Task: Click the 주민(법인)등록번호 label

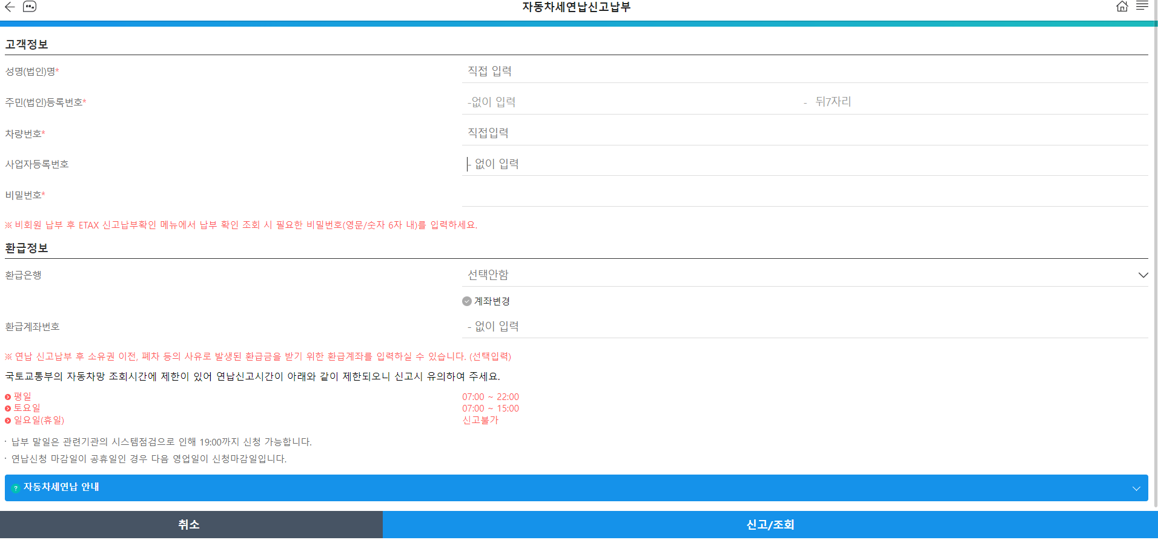Action: pyautogui.click(x=46, y=102)
